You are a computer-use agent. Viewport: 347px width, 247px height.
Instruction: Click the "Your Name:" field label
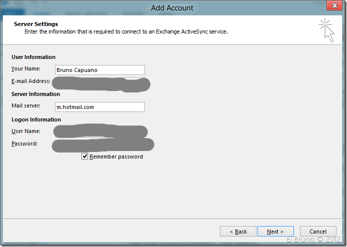[26, 68]
